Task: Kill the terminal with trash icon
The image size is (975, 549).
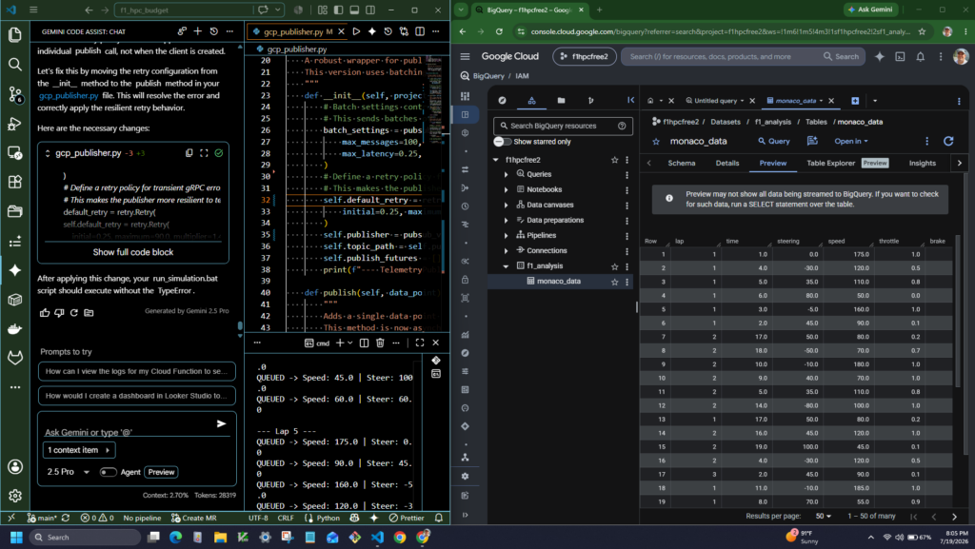Action: (380, 343)
